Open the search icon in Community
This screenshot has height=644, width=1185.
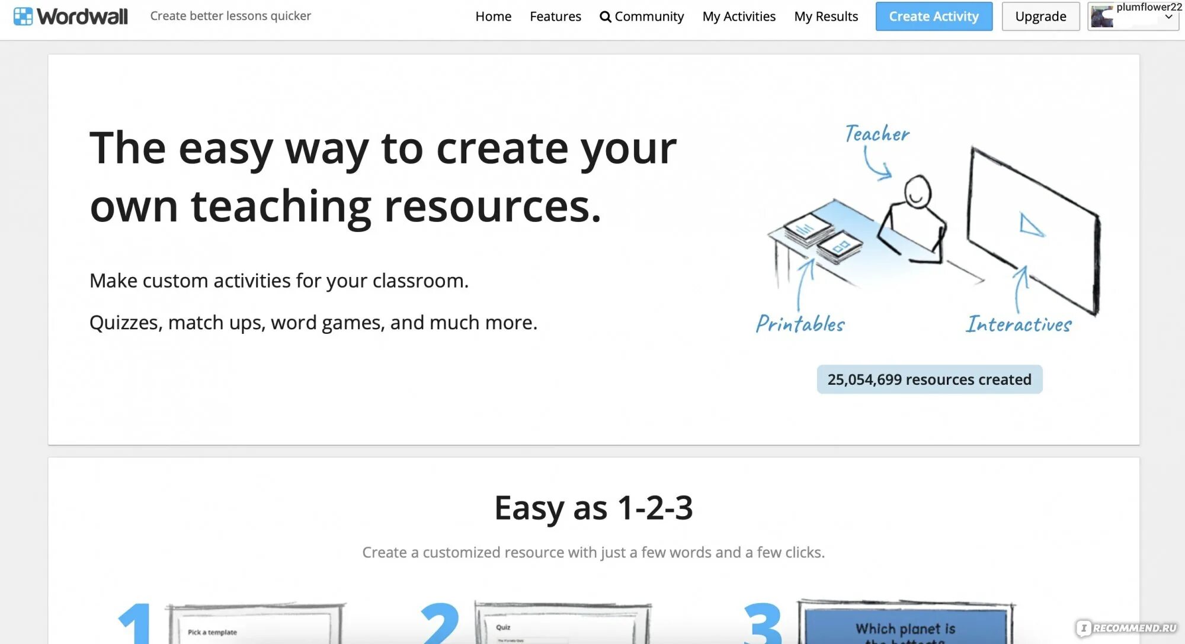[604, 15]
